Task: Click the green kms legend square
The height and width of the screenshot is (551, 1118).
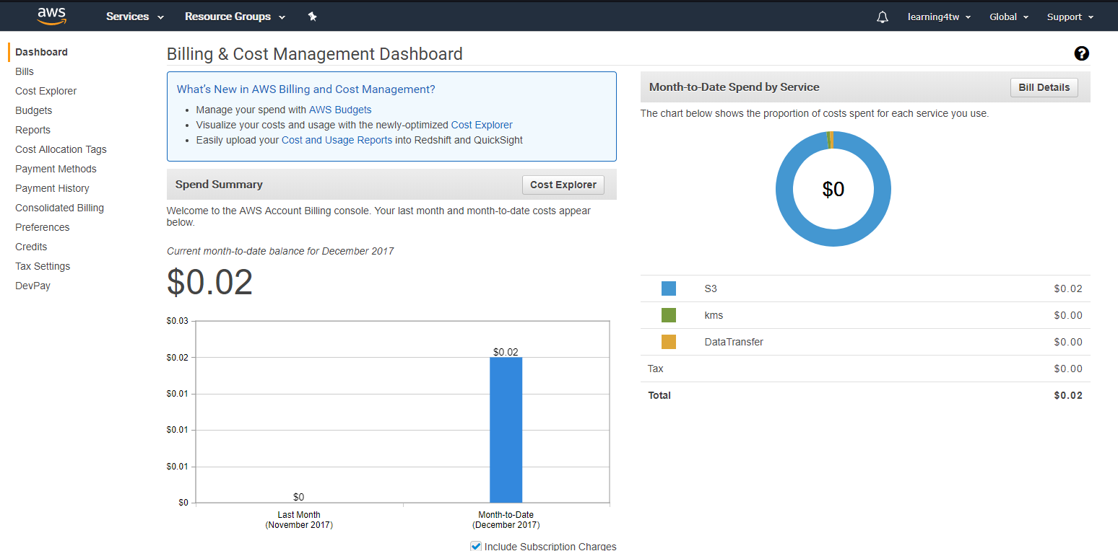Action: coord(668,315)
